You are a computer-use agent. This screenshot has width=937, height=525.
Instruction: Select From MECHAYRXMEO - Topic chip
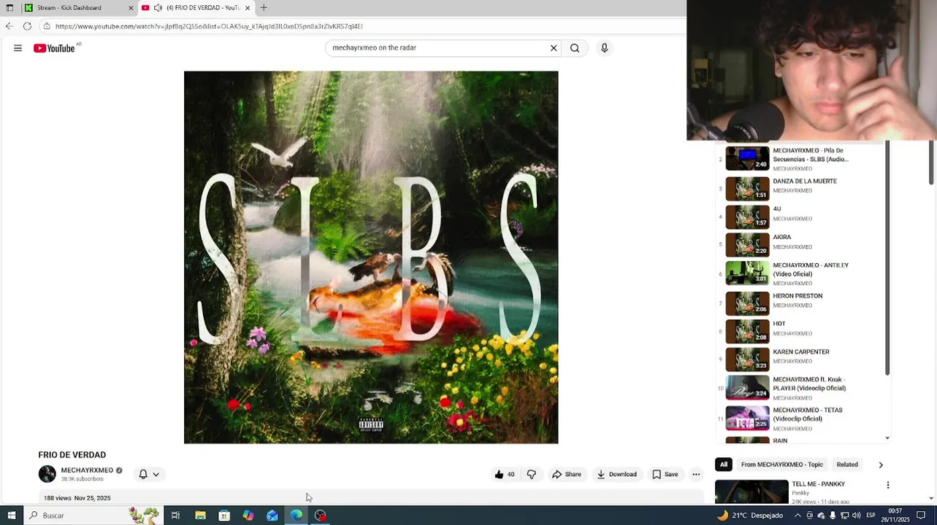click(781, 464)
